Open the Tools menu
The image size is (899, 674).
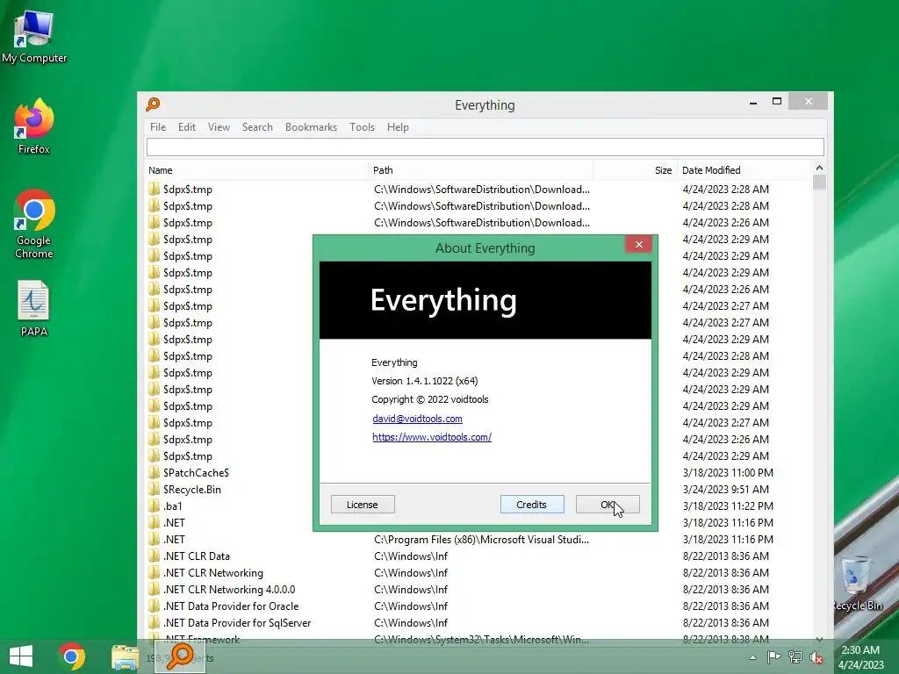pos(363,127)
